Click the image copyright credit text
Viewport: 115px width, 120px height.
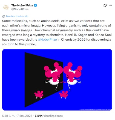click(95, 110)
